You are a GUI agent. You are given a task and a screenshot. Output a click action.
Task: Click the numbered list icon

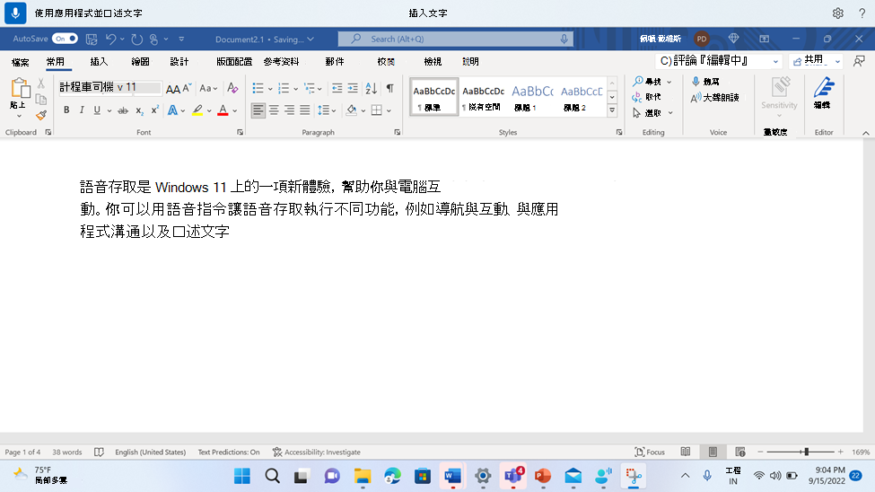click(284, 88)
